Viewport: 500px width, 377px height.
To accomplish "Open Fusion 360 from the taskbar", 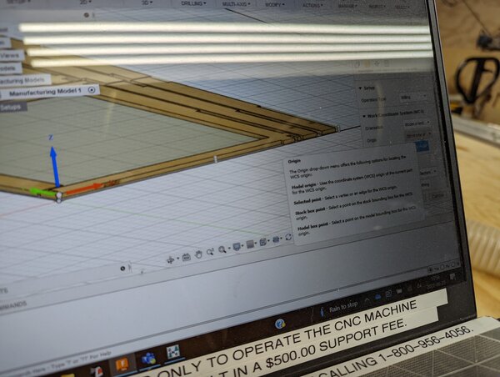I will (x=122, y=364).
